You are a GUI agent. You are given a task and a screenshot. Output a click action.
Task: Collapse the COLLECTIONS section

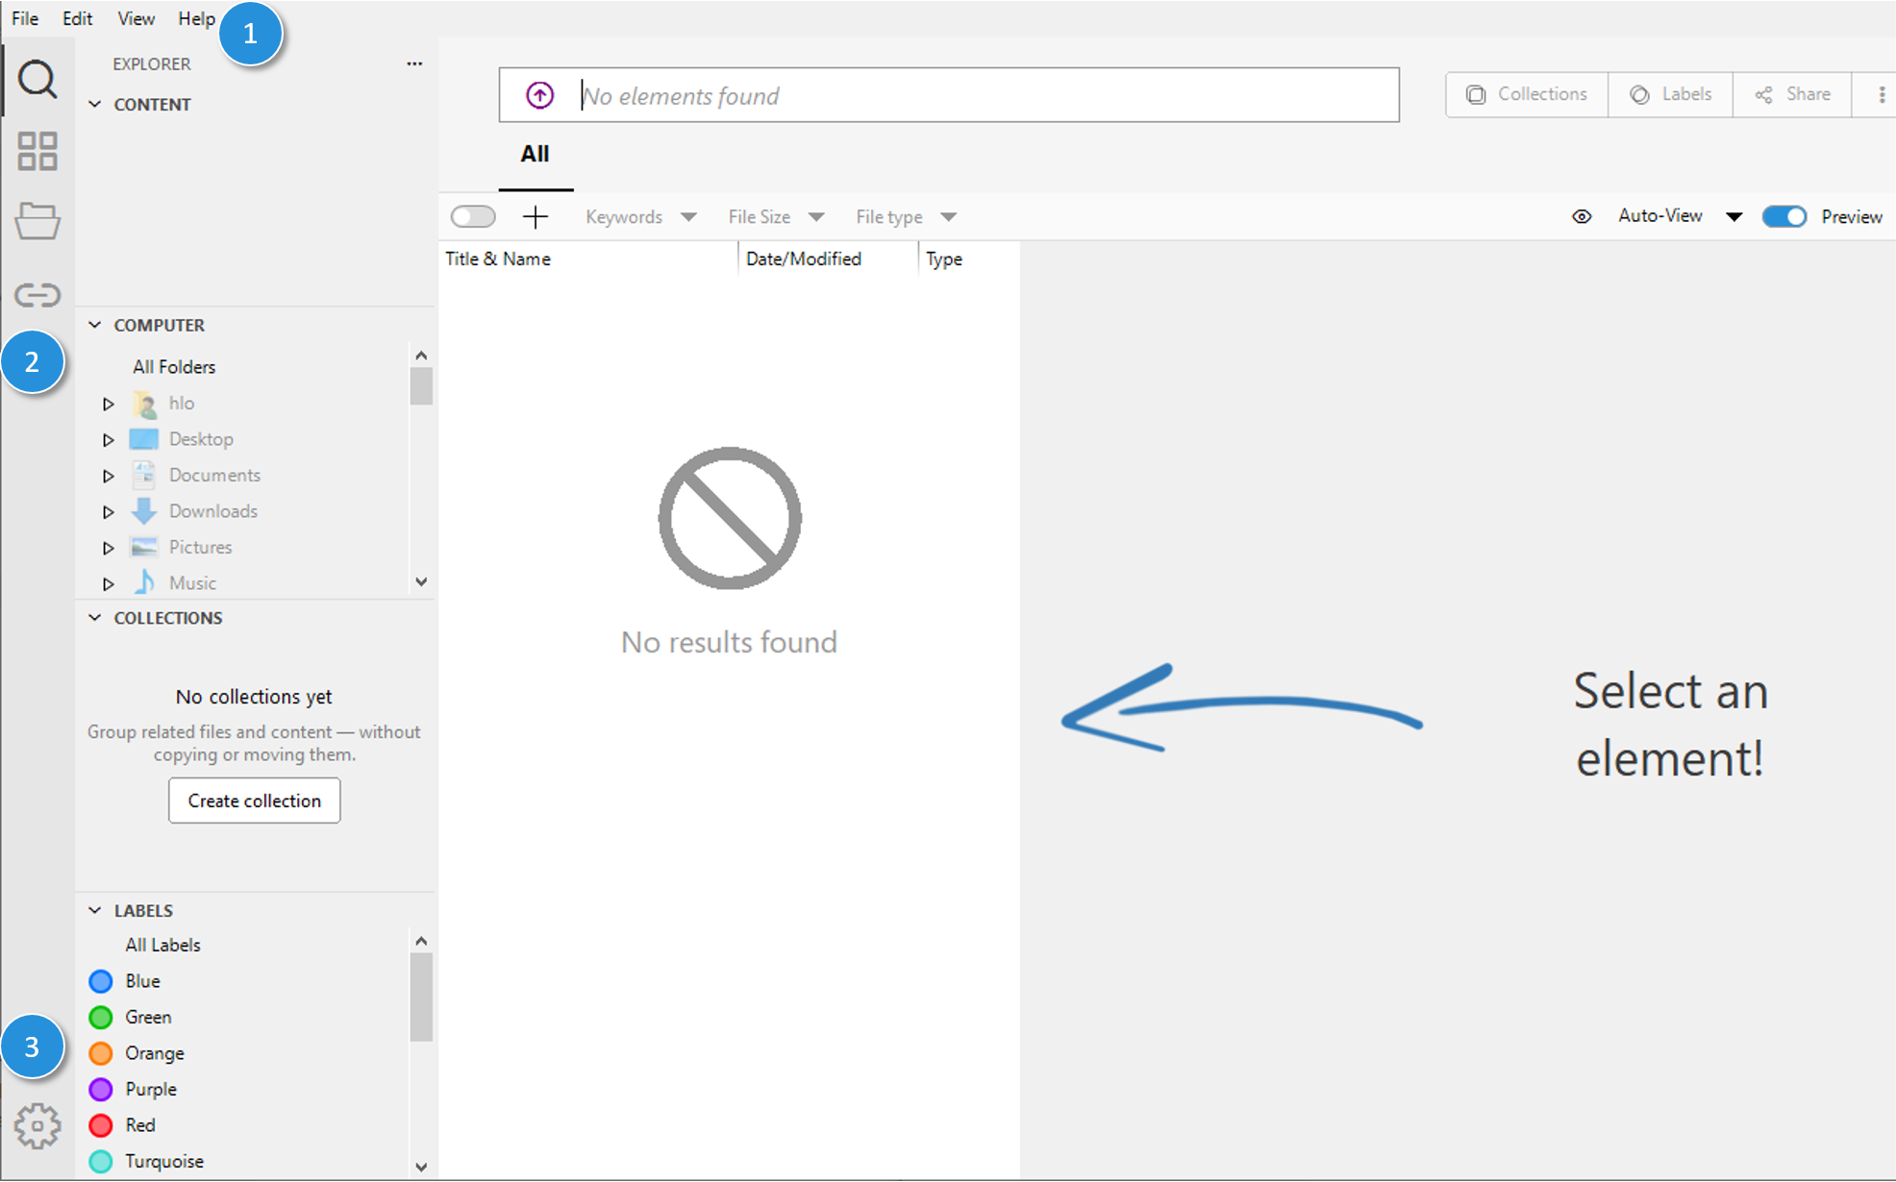(95, 618)
